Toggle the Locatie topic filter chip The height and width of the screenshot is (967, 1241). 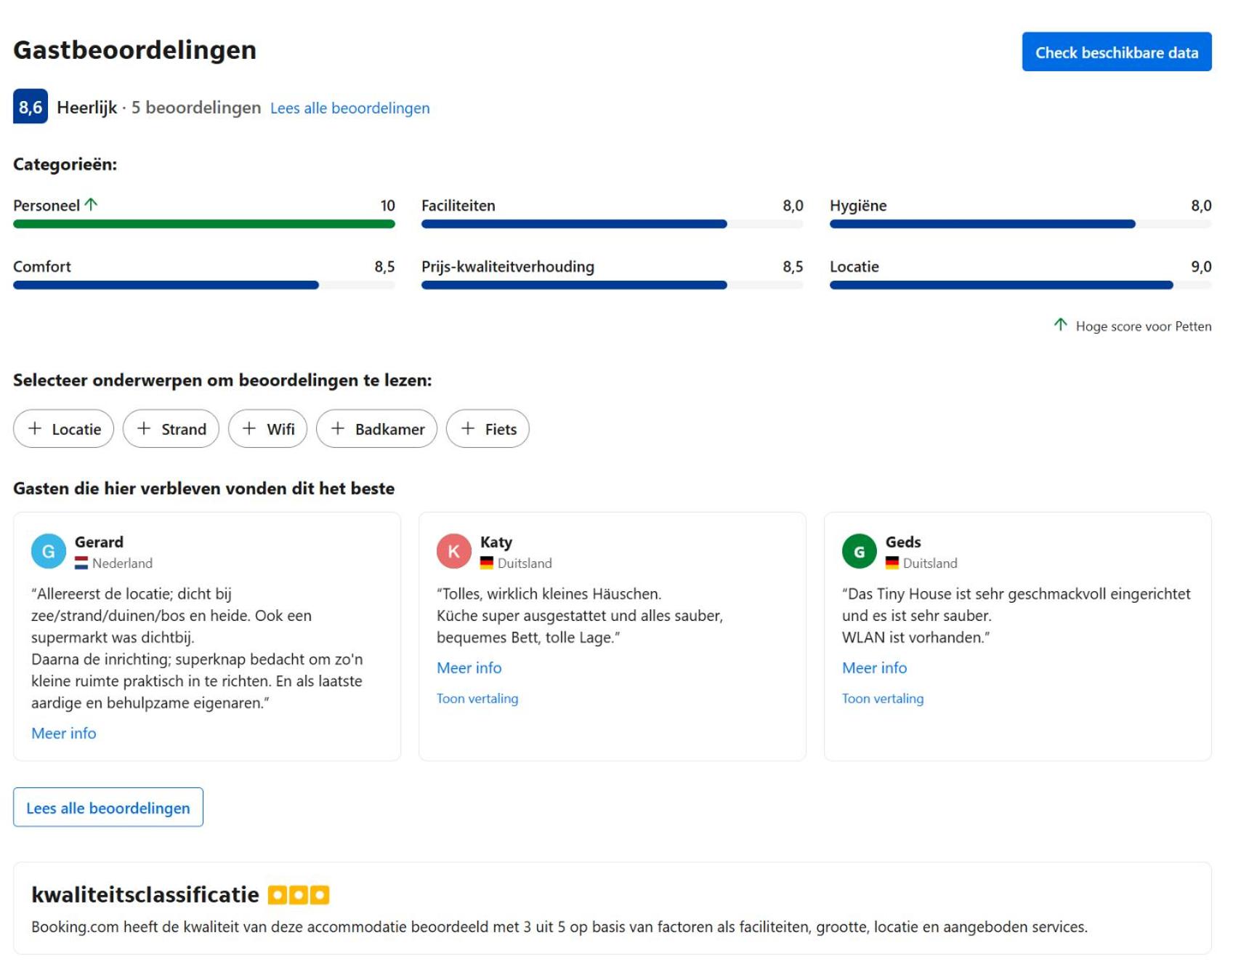click(64, 429)
